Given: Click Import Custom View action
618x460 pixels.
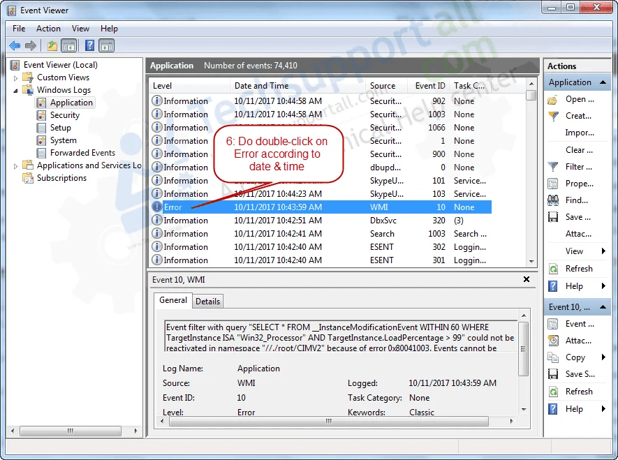Looking at the screenshot, I should [x=580, y=133].
